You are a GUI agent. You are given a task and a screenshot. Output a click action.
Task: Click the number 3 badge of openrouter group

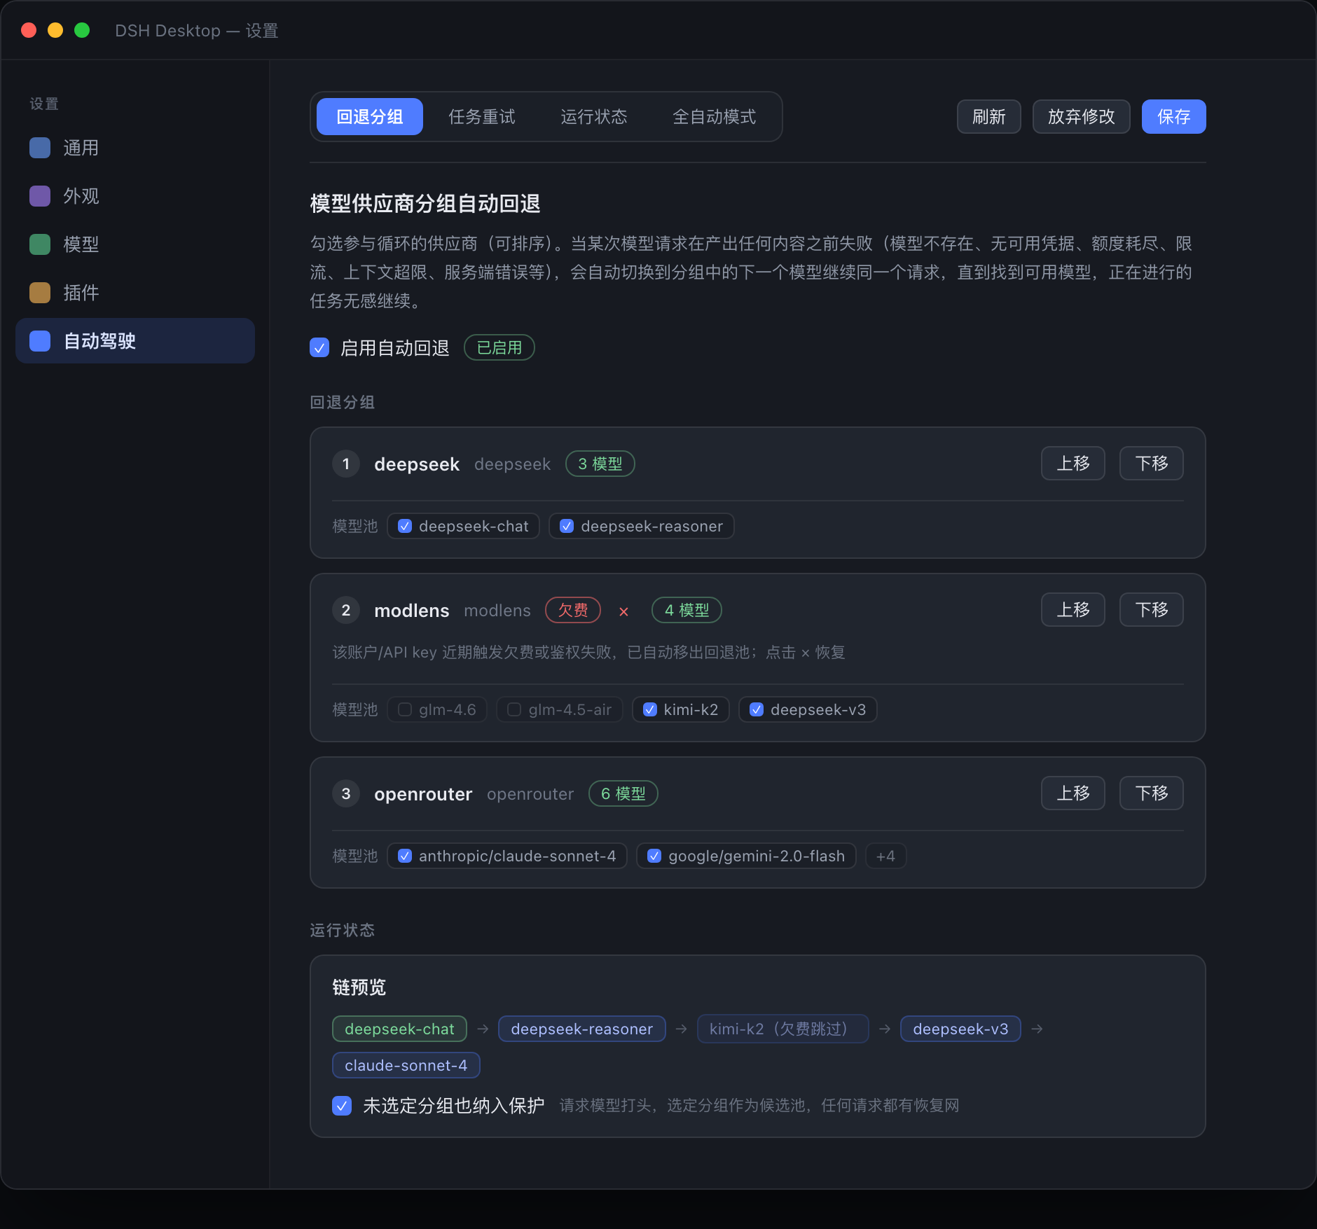(346, 793)
